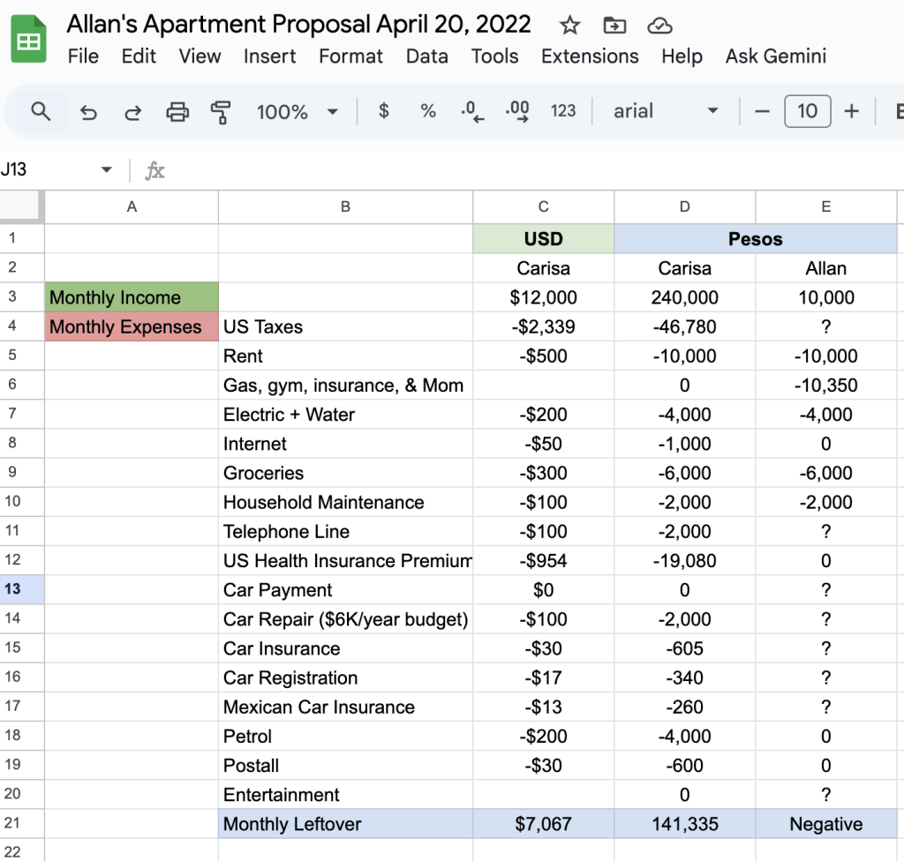Expand the name box dropdown arrow
904x861 pixels.
[106, 169]
